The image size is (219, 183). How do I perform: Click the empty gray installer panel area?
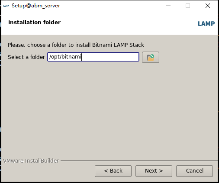109,110
